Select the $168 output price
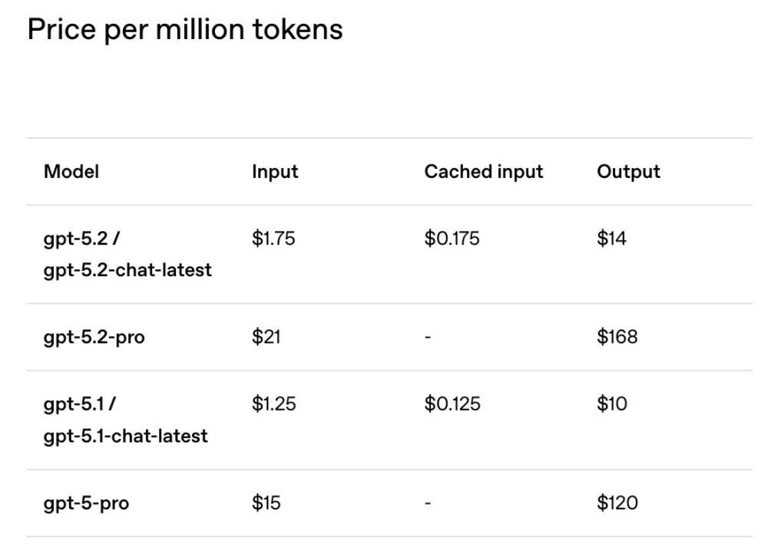The width and height of the screenshot is (768, 554). pyautogui.click(x=617, y=337)
